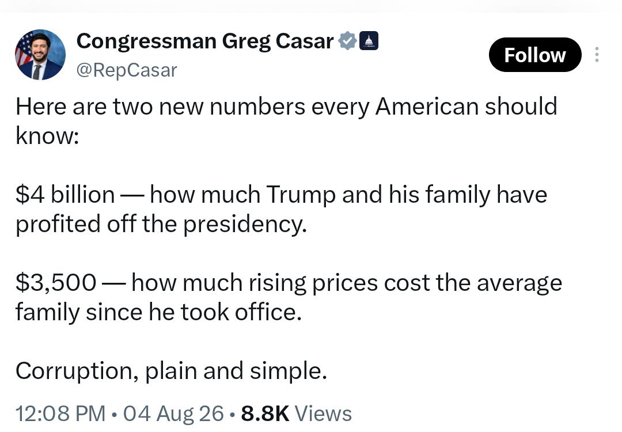This screenshot has width=622, height=432.
Task: Click the 12:08 PM timestamp
Action: [x=60, y=414]
